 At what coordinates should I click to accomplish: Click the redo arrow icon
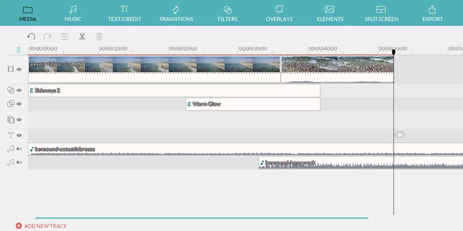pos(47,36)
